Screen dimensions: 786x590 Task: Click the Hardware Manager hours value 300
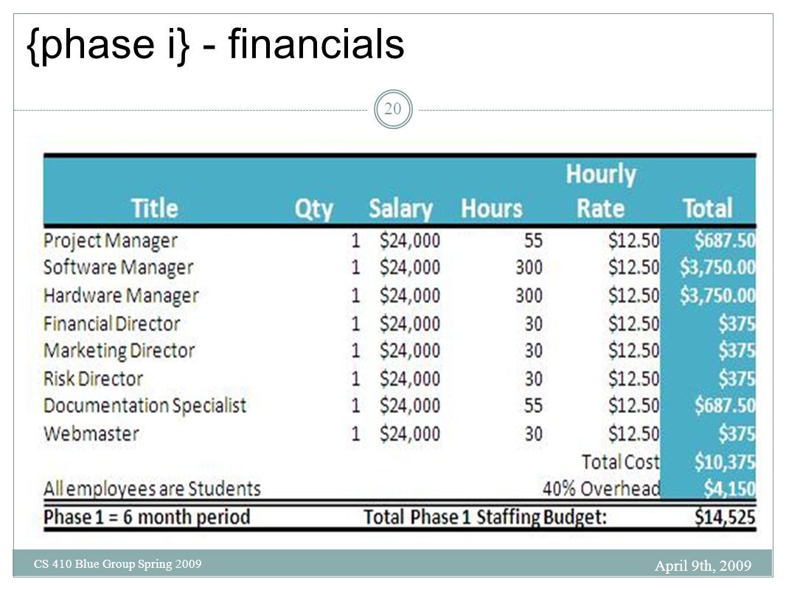[529, 296]
